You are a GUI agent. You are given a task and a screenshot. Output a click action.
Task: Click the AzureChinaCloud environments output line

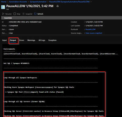[x=61, y=54]
